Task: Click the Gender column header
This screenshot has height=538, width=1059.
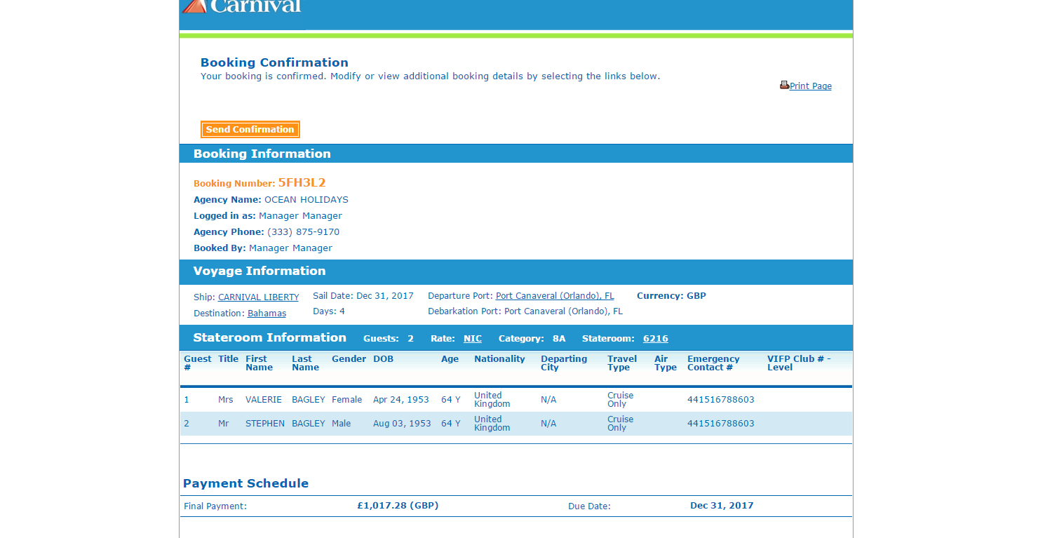Action: (x=349, y=359)
